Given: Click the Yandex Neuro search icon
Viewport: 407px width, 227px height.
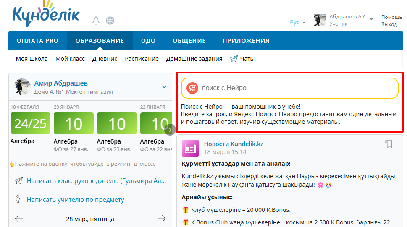Looking at the screenshot, I should coord(192,88).
